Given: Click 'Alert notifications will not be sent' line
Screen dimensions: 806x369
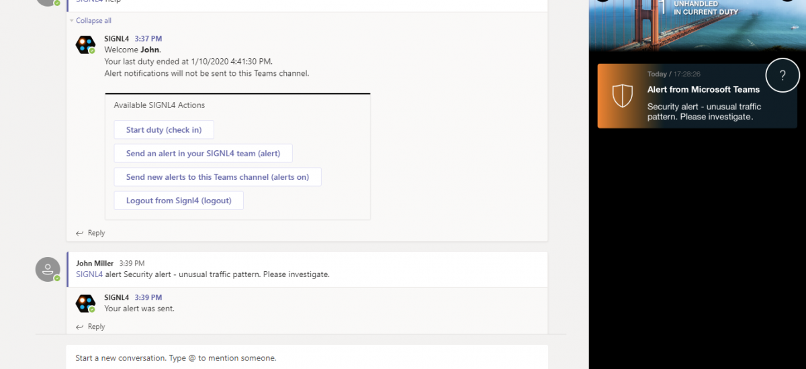Looking at the screenshot, I should pos(207,73).
